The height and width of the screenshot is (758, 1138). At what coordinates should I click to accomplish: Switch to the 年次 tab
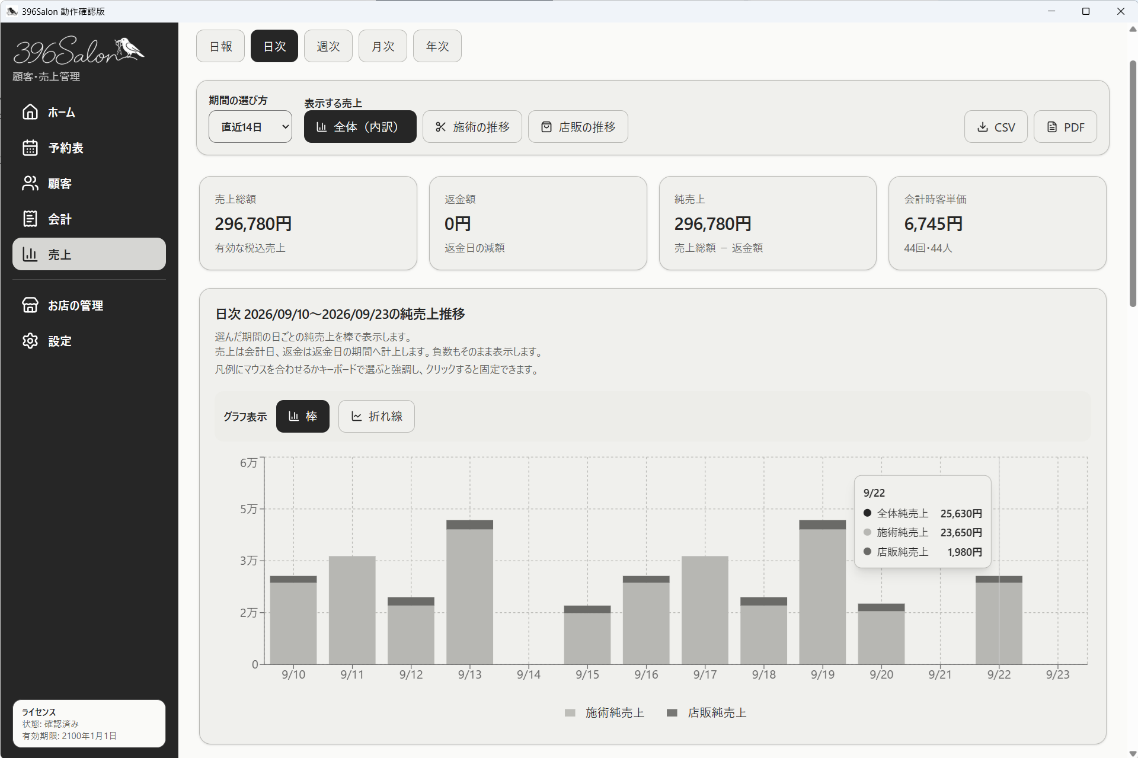coord(437,46)
